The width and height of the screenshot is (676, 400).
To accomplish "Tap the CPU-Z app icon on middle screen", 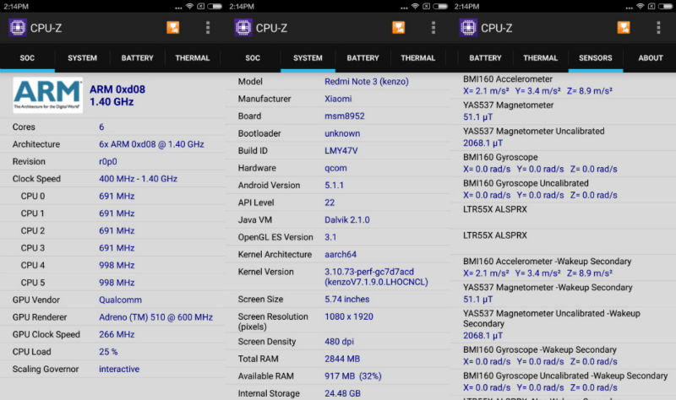I will click(x=243, y=28).
